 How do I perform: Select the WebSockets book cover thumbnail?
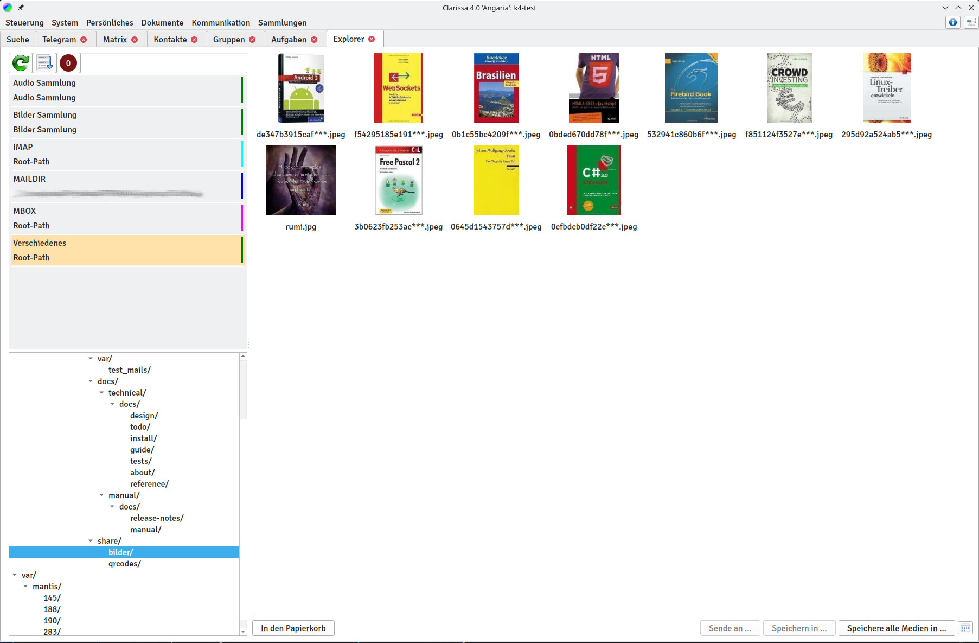pos(399,88)
